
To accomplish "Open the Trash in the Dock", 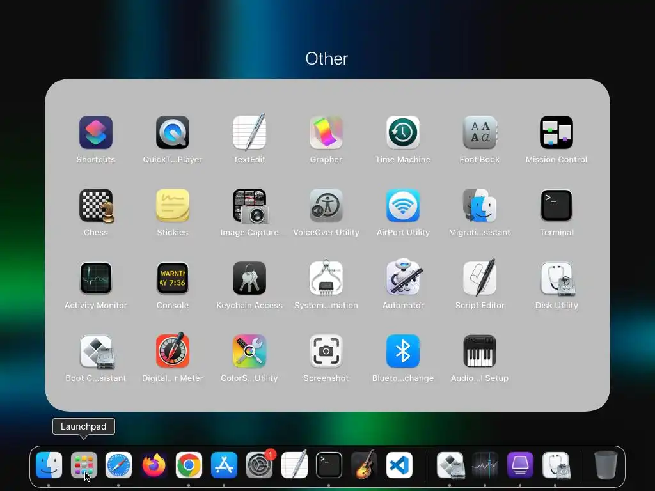I will tap(606, 465).
